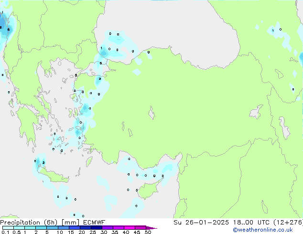Click the 0.1–0.5 mm legend color swatch
Screen dimensions: 303x234
8,228
